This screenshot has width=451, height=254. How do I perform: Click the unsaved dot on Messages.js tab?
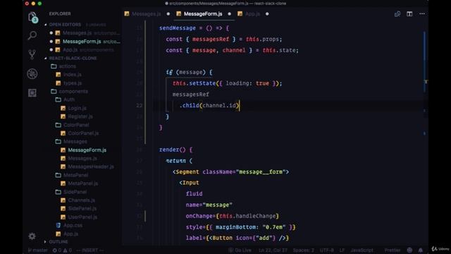168,14
